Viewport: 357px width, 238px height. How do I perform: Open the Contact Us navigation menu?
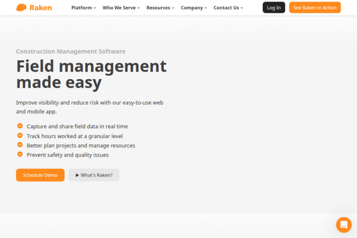[x=228, y=8]
